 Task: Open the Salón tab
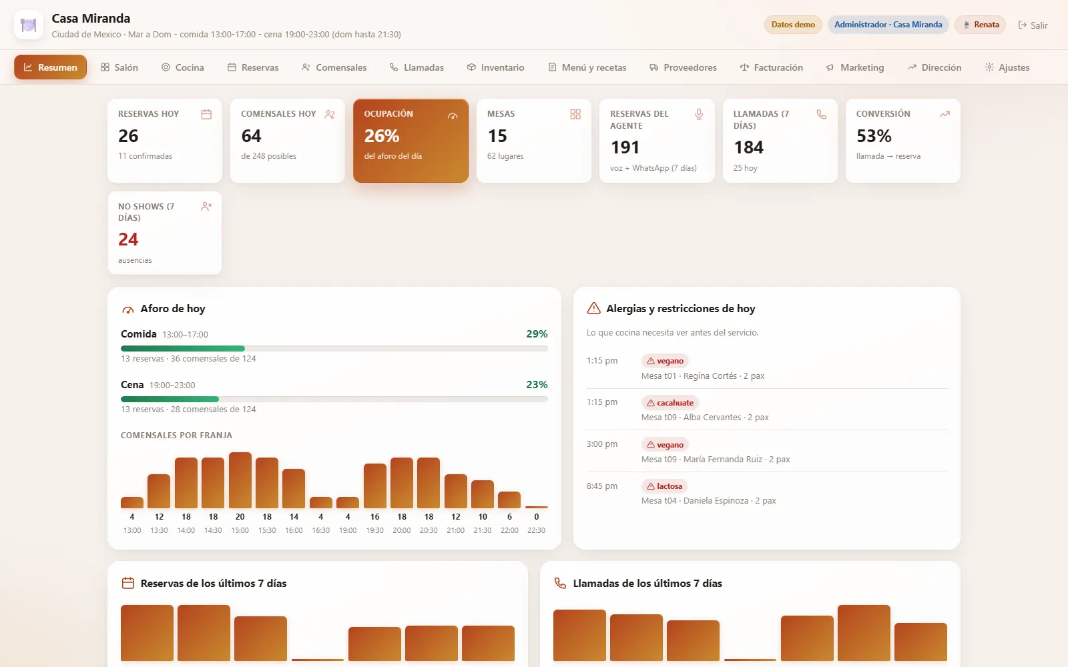(119, 67)
